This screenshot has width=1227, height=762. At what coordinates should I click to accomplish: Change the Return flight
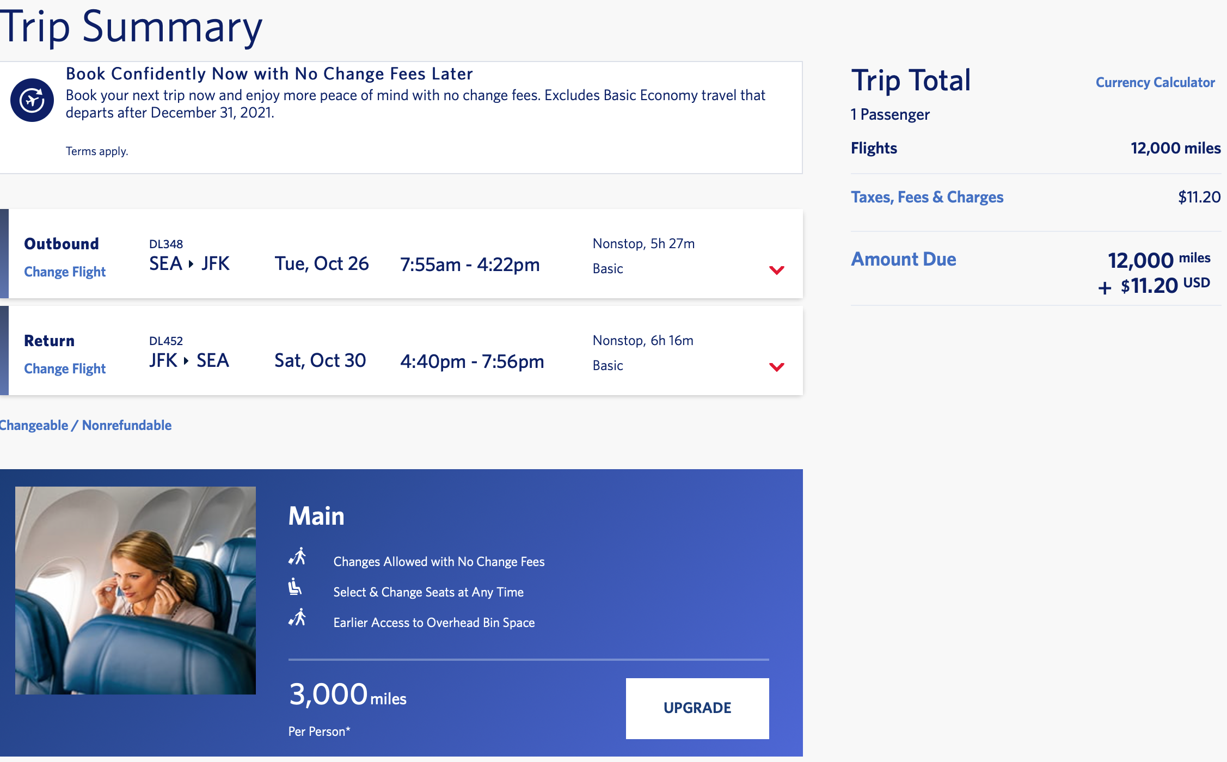(65, 368)
